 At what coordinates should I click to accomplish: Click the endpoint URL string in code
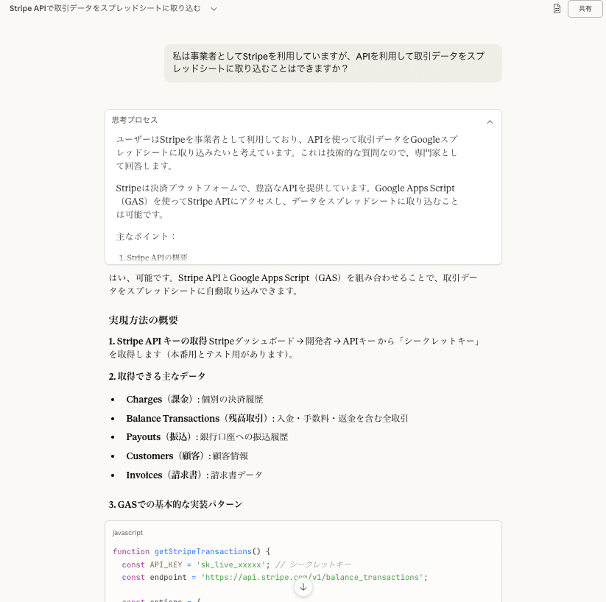click(312, 577)
